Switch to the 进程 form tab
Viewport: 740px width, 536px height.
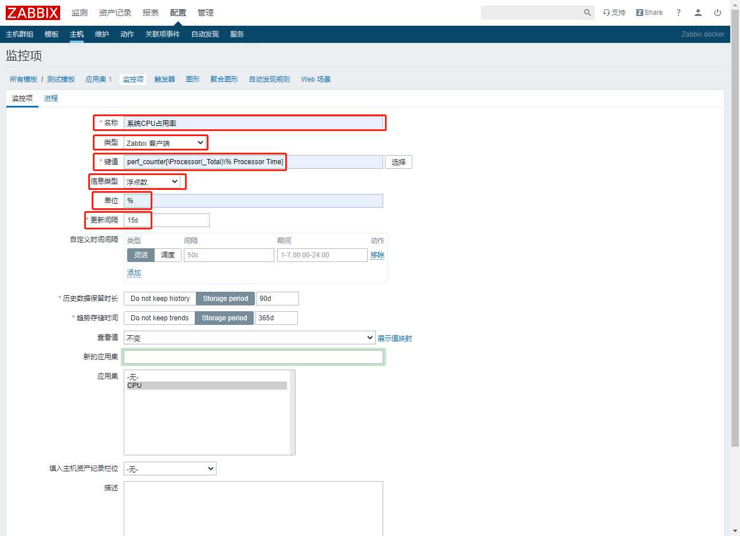click(x=51, y=98)
